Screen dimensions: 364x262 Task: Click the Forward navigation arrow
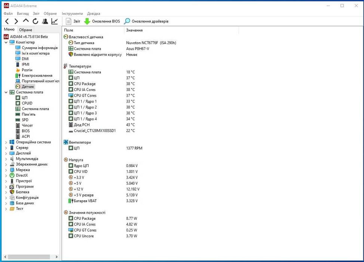coord(16,21)
